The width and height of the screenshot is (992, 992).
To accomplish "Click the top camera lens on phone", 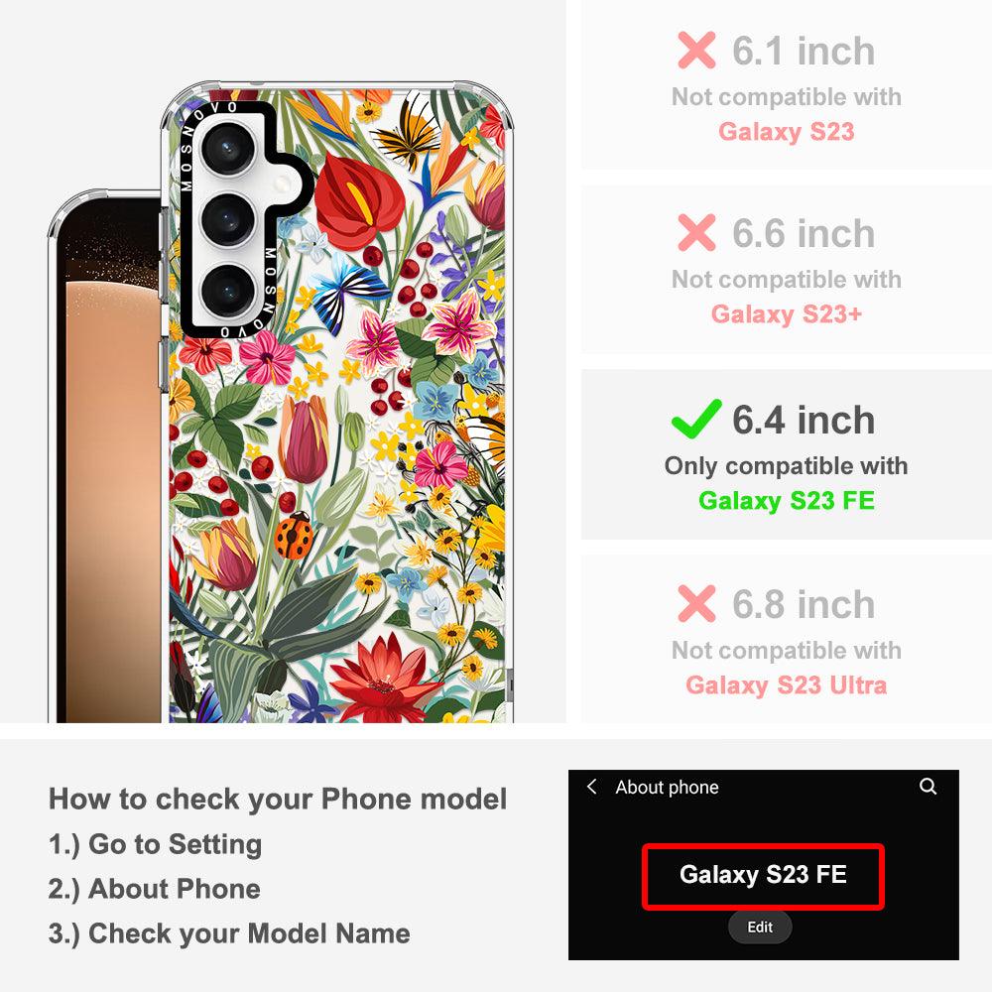I will tap(228, 150).
